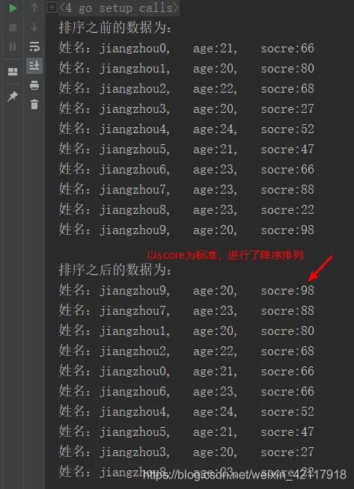Click jiangzhou7 row in unsorted list

[x=186, y=190]
